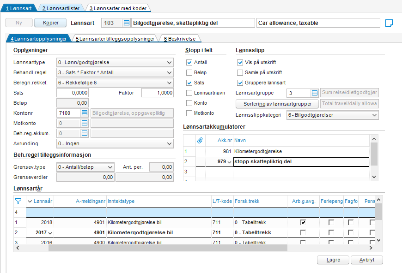
Task: Check Feriepeng for year 2018
Action: [331, 222]
